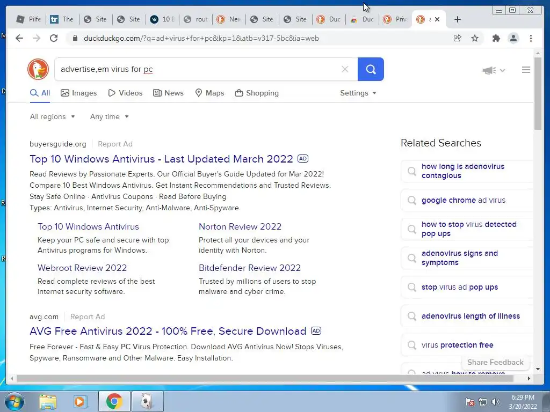Search related: adenovirus length of illness
The width and height of the screenshot is (550, 412).
click(467, 316)
